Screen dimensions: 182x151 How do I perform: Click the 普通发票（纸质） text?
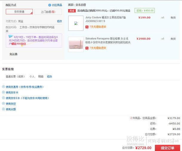pos(15,77)
